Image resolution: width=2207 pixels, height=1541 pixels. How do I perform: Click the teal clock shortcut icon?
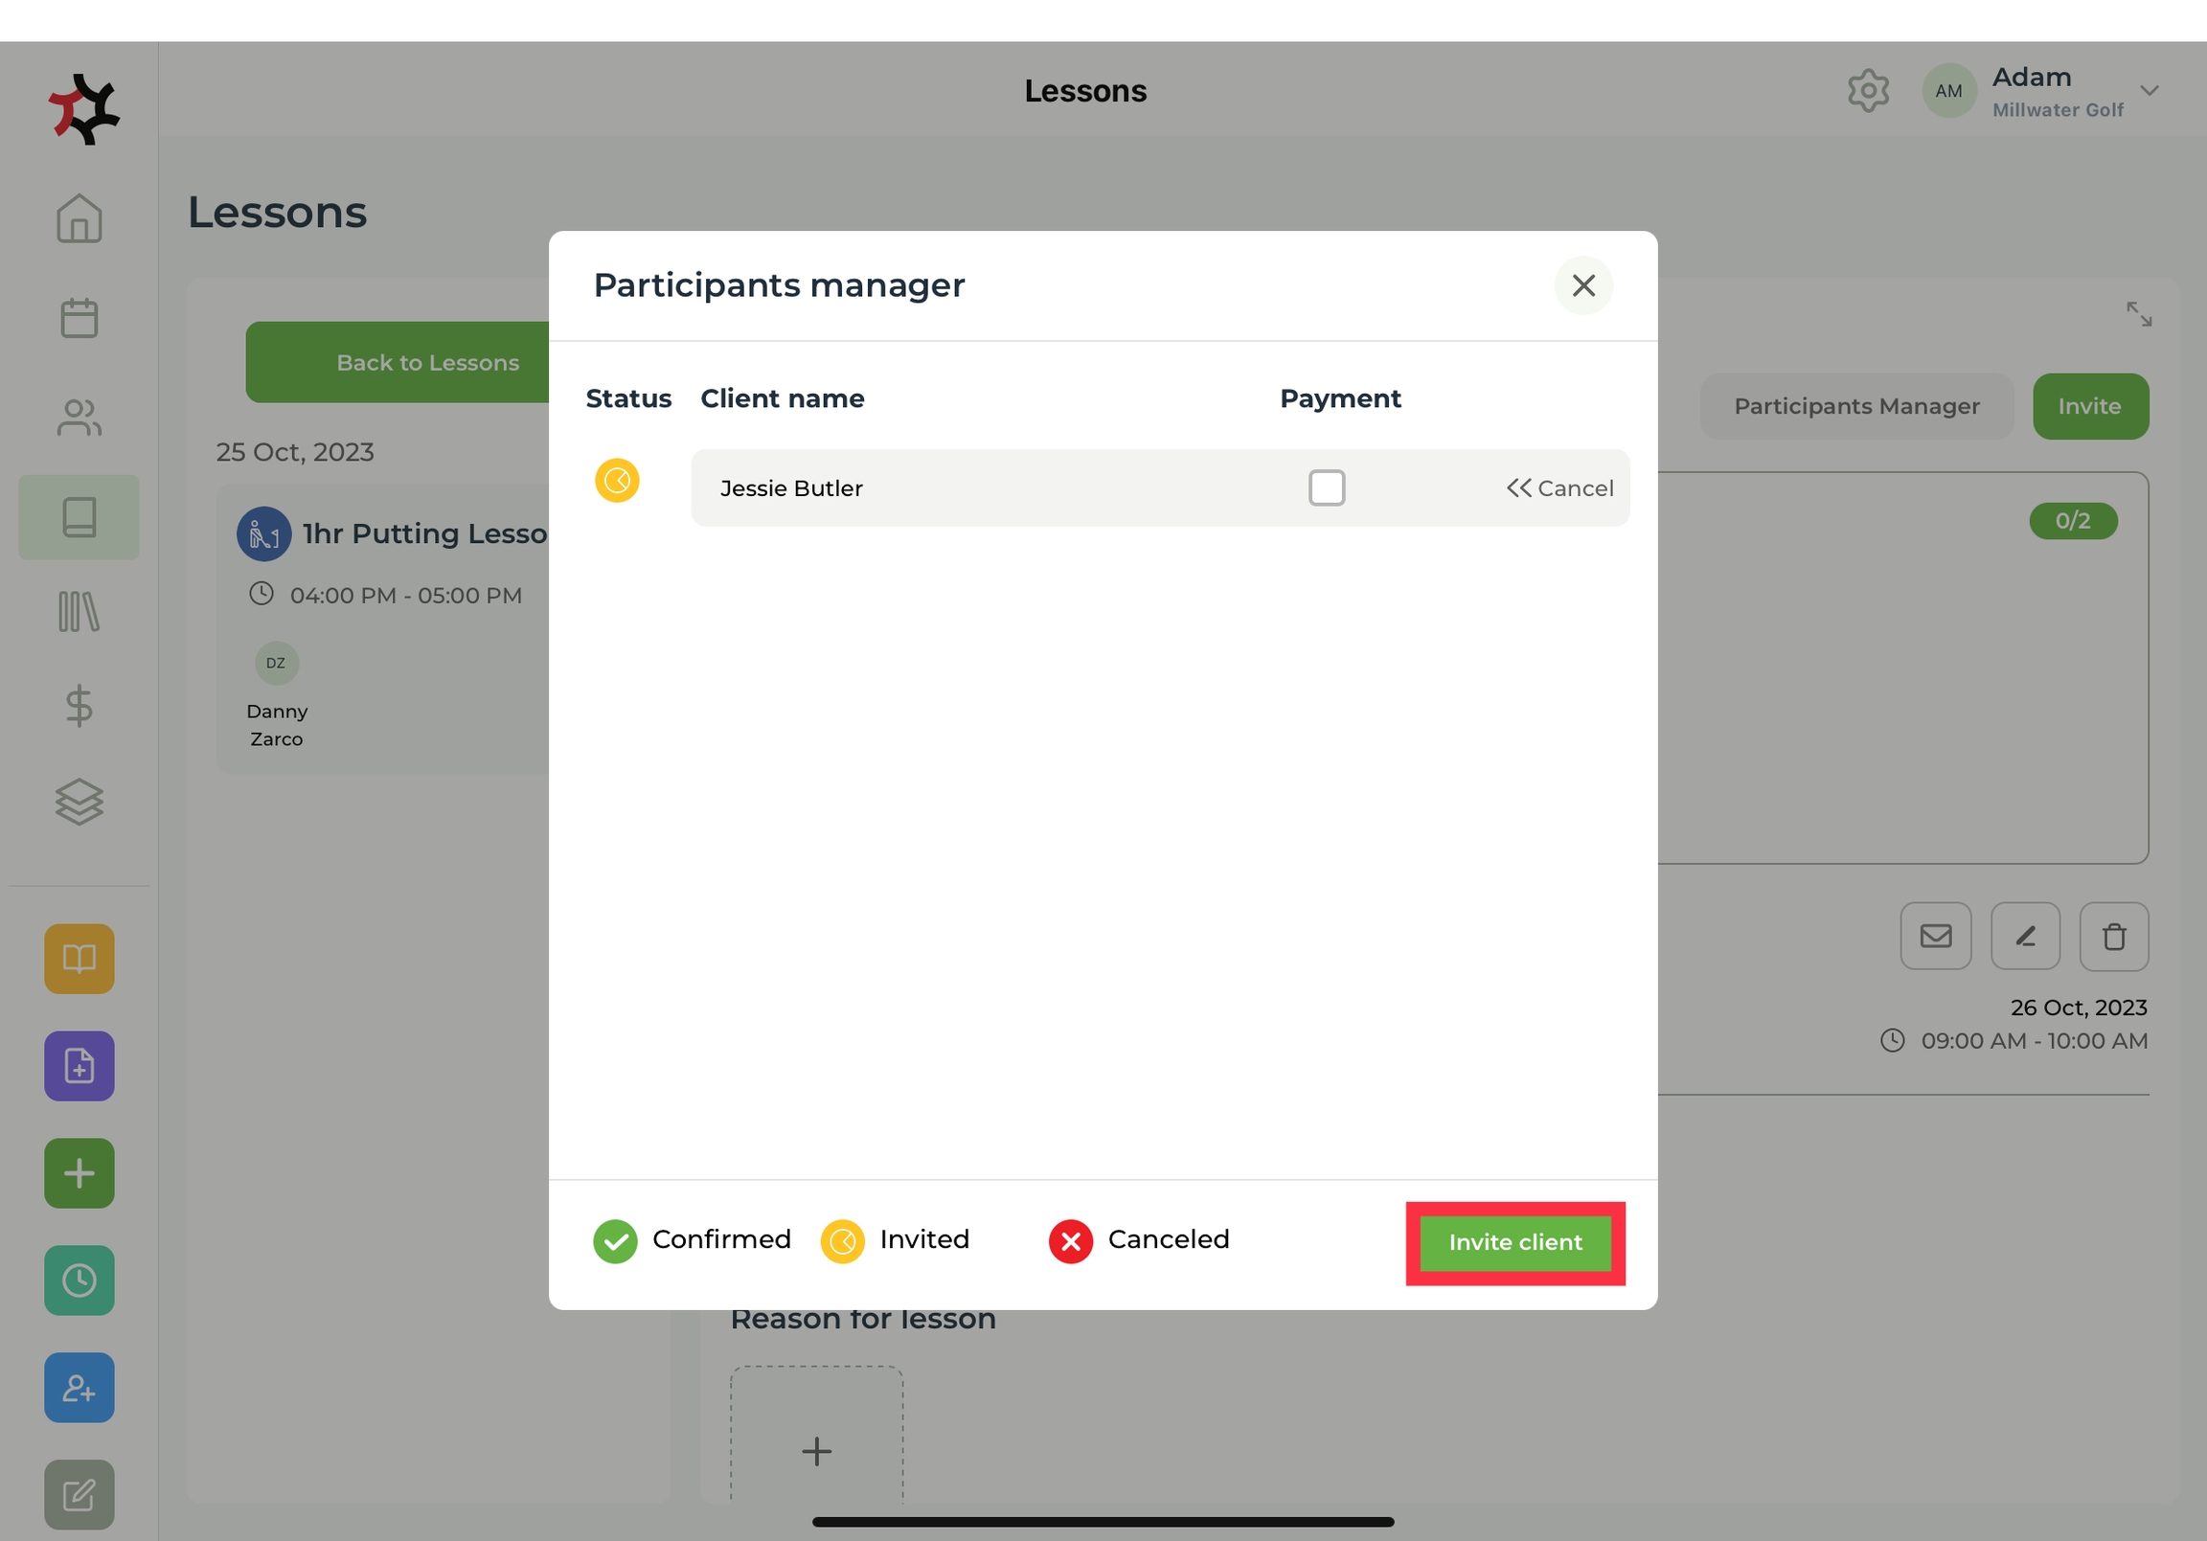(x=79, y=1280)
